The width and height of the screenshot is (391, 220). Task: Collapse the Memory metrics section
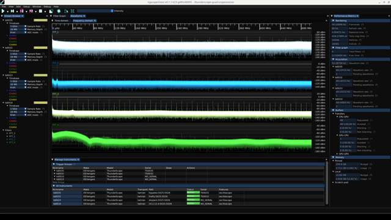333,158
